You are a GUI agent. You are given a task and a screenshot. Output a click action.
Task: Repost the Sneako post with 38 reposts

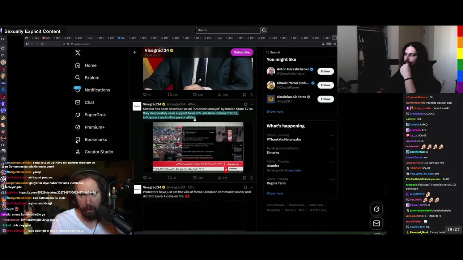coord(172,178)
